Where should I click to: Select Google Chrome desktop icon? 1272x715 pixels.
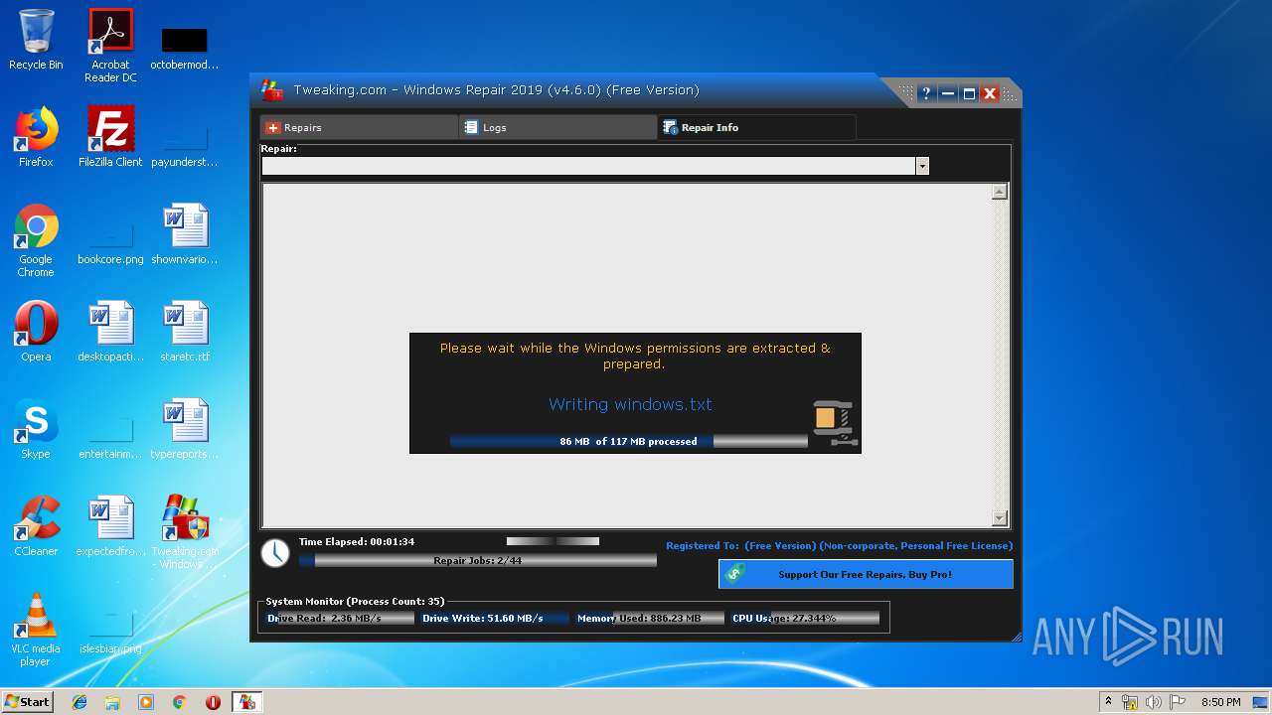coord(36,240)
